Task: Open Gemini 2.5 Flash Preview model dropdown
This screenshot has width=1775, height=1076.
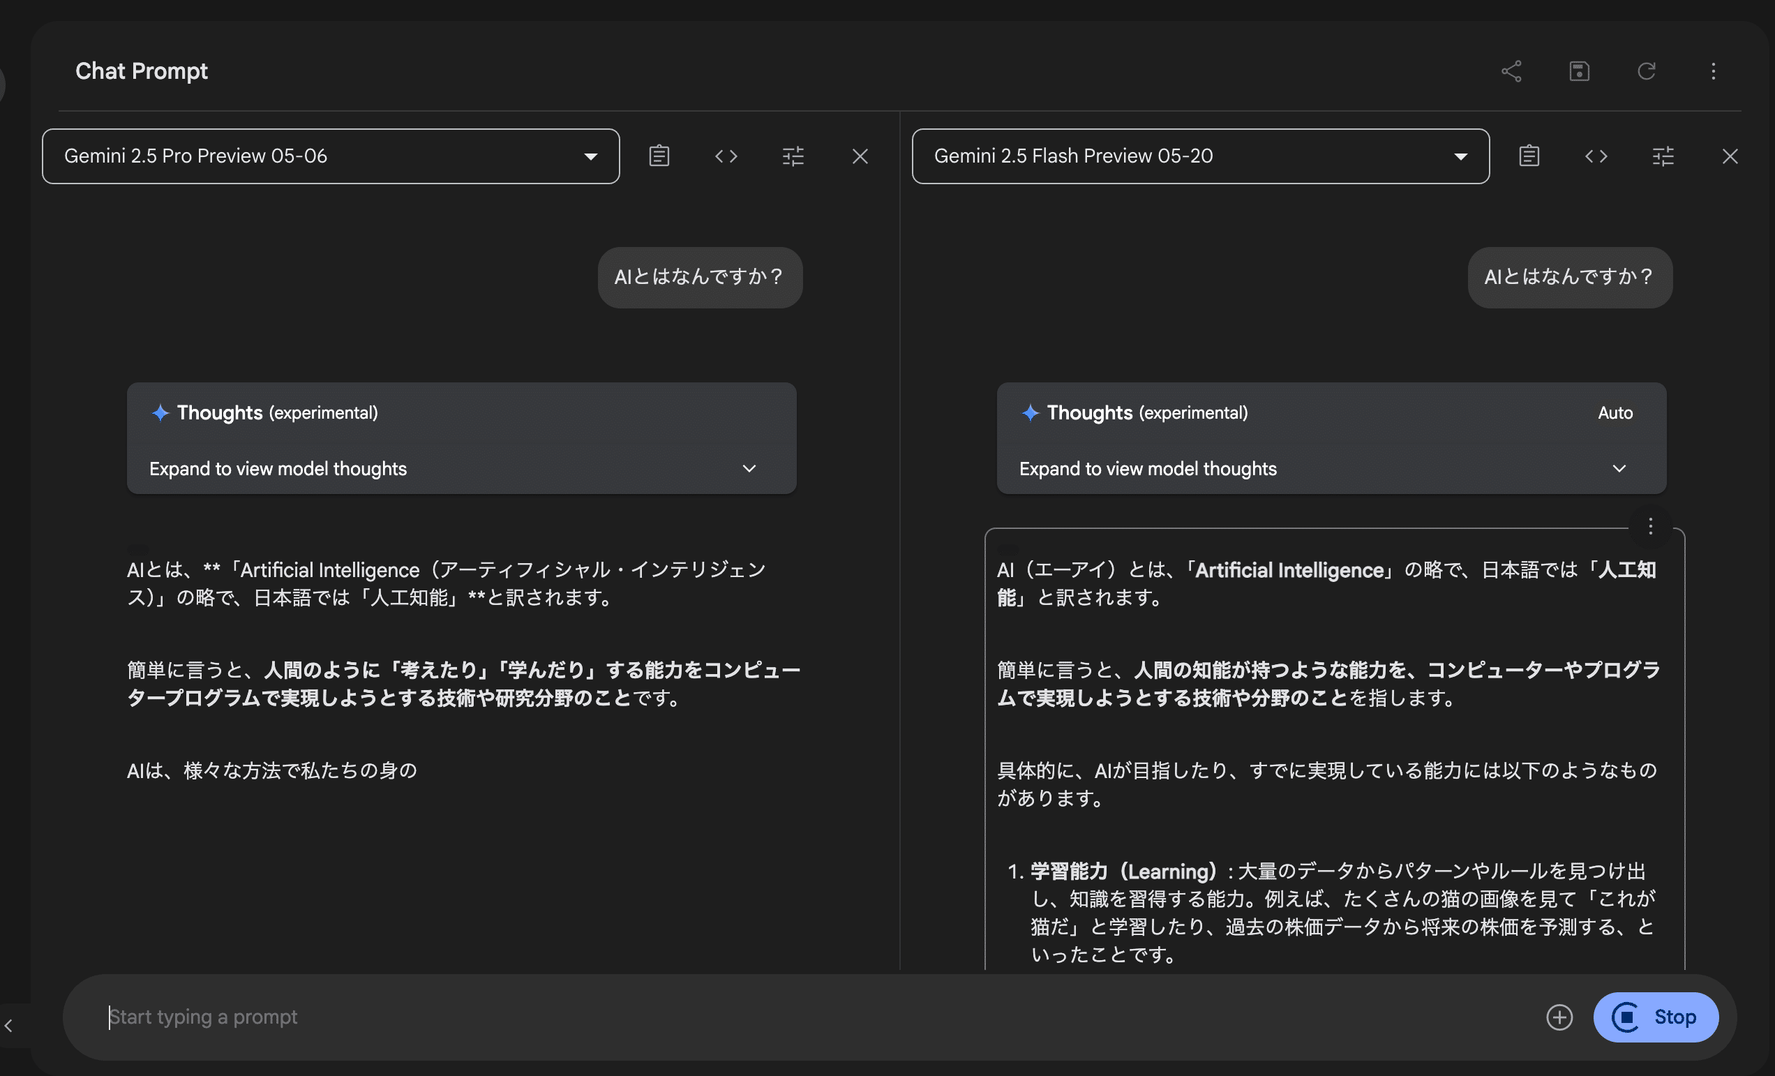Action: coord(1200,156)
